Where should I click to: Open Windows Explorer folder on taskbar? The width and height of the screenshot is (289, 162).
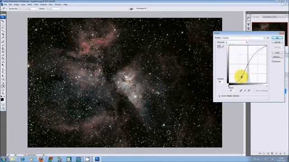point(13,159)
